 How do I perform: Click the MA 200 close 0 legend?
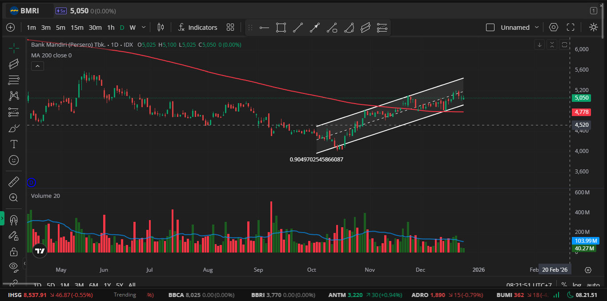[51, 56]
